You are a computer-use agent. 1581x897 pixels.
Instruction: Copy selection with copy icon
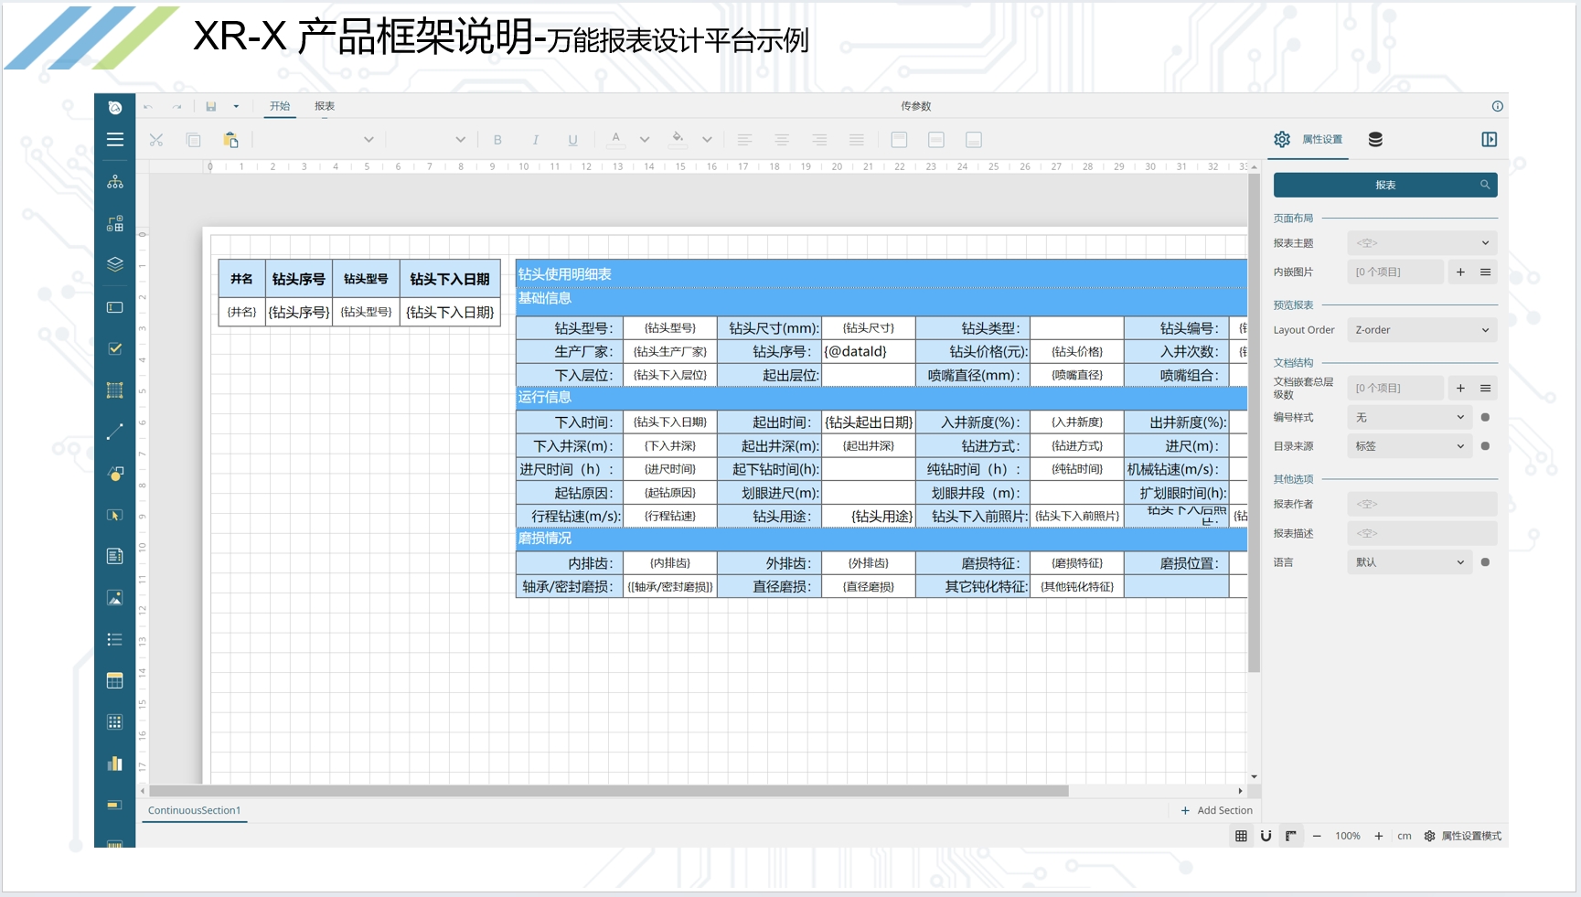(193, 140)
